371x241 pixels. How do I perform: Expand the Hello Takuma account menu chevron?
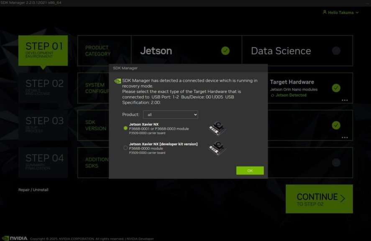[357, 13]
